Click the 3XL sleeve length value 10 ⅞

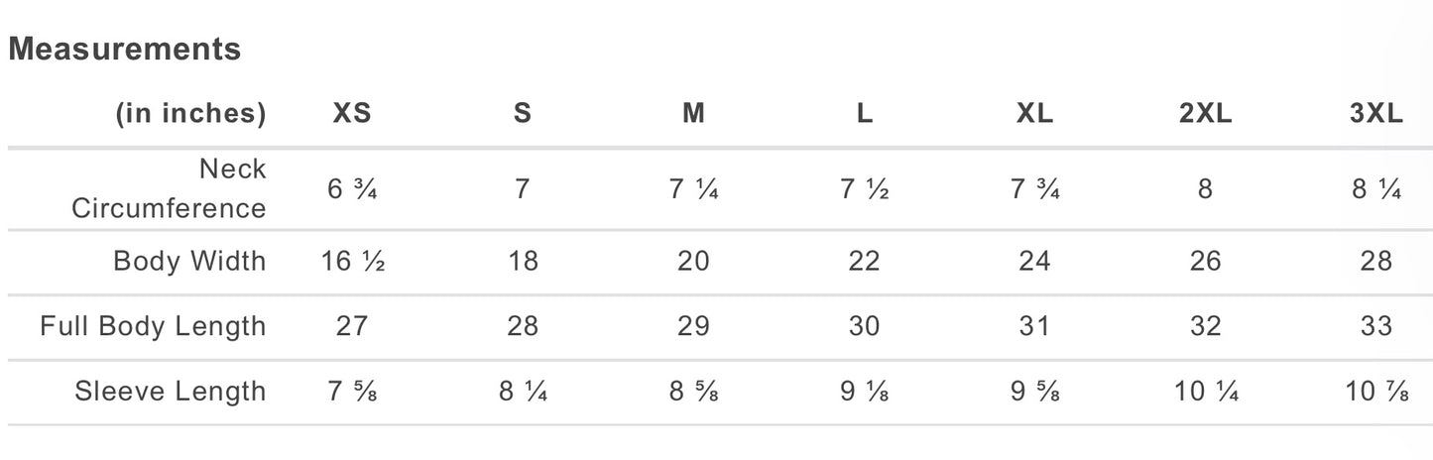pyautogui.click(x=1376, y=392)
